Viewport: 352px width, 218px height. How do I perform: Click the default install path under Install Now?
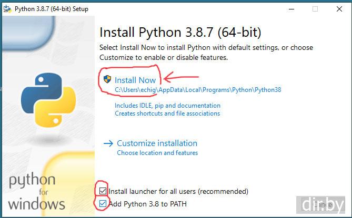pyautogui.click(x=198, y=90)
